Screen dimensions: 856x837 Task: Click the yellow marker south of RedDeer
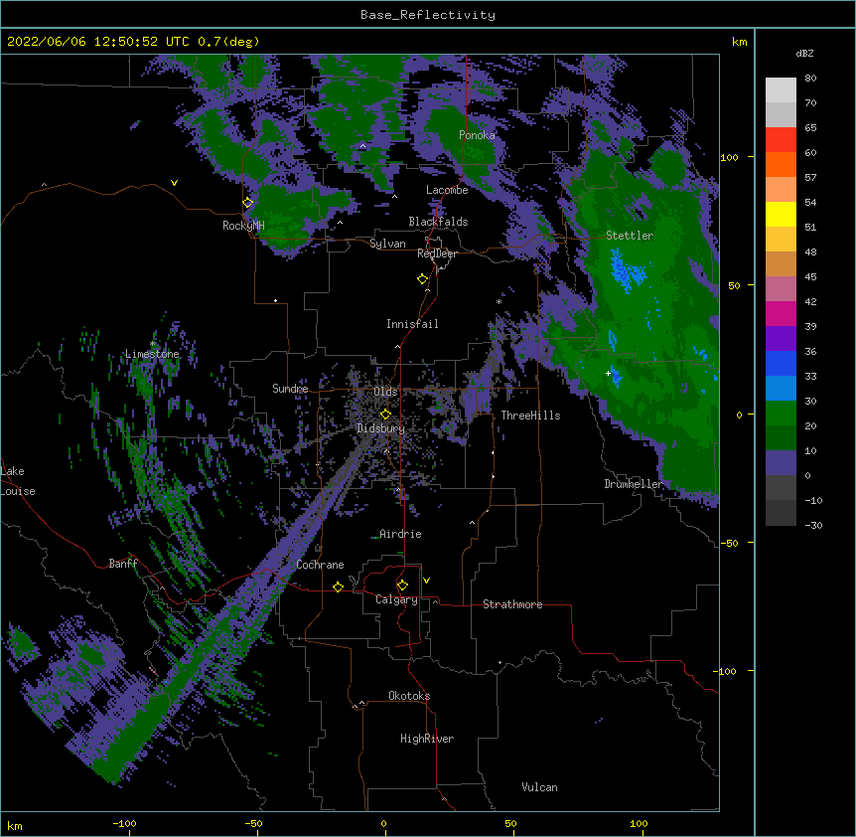click(423, 279)
